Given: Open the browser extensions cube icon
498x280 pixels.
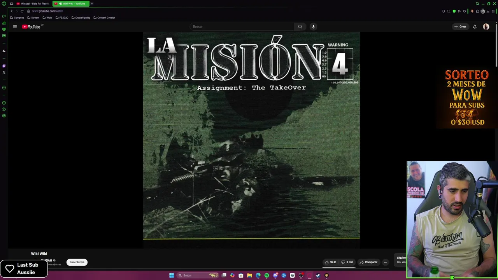Looking at the screenshot, I should pyautogui.click(x=477, y=11).
